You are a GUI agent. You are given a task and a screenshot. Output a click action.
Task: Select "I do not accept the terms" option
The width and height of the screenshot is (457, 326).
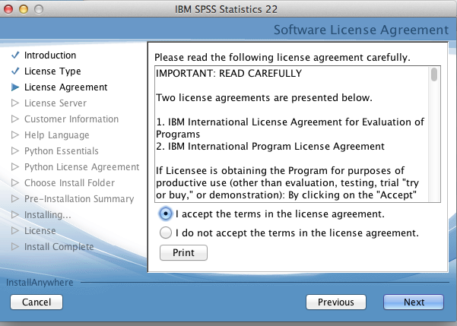(x=166, y=233)
